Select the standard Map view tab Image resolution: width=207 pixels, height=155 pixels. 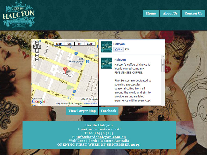[x=59, y=44]
